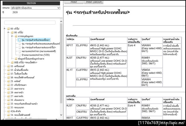Click the folder icon beside การระบุข้อมูลรถ
Viewport: 186px width, 126px height.
(16, 36)
